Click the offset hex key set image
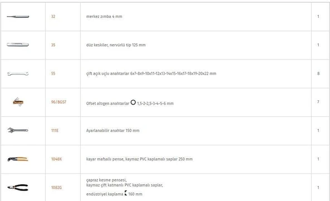 coord(18,102)
